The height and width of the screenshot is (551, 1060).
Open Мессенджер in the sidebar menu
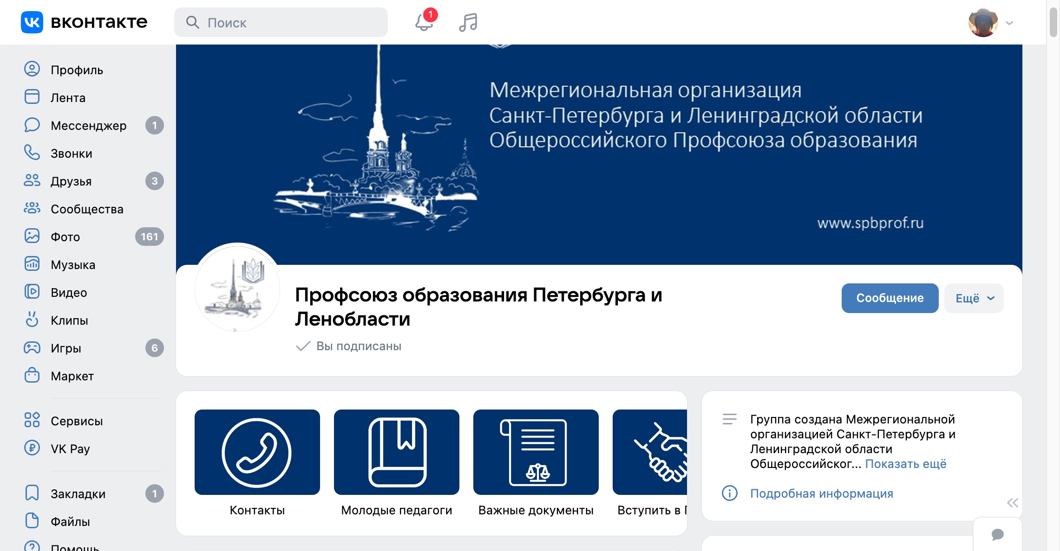pyautogui.click(x=89, y=126)
